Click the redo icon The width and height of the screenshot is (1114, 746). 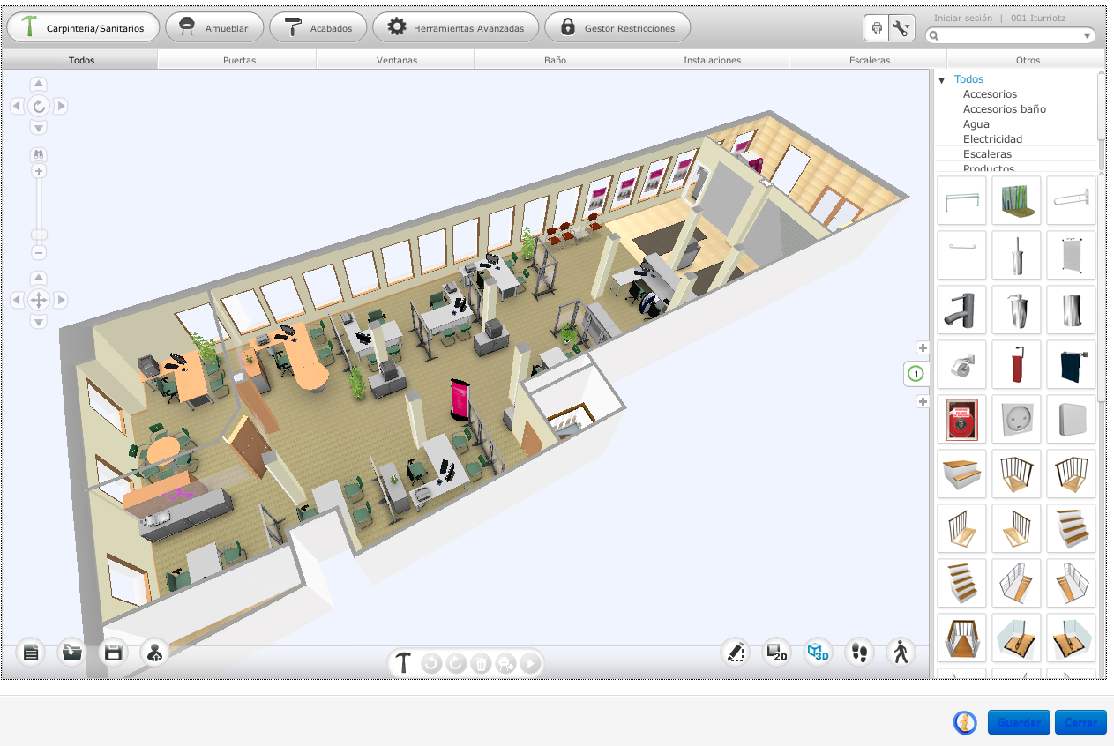pos(456,663)
